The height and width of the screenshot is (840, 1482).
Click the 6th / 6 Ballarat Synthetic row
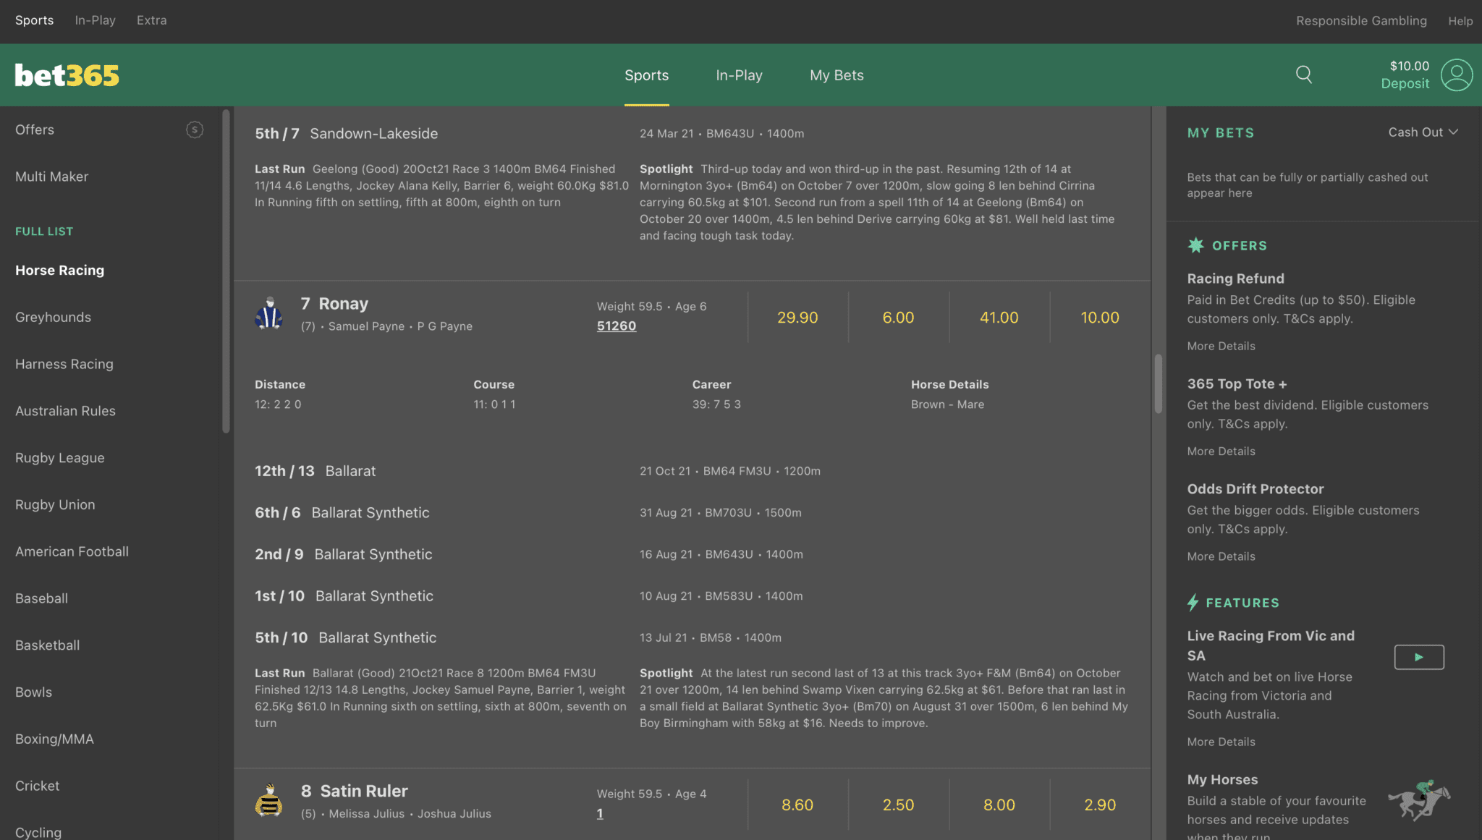[x=692, y=513]
